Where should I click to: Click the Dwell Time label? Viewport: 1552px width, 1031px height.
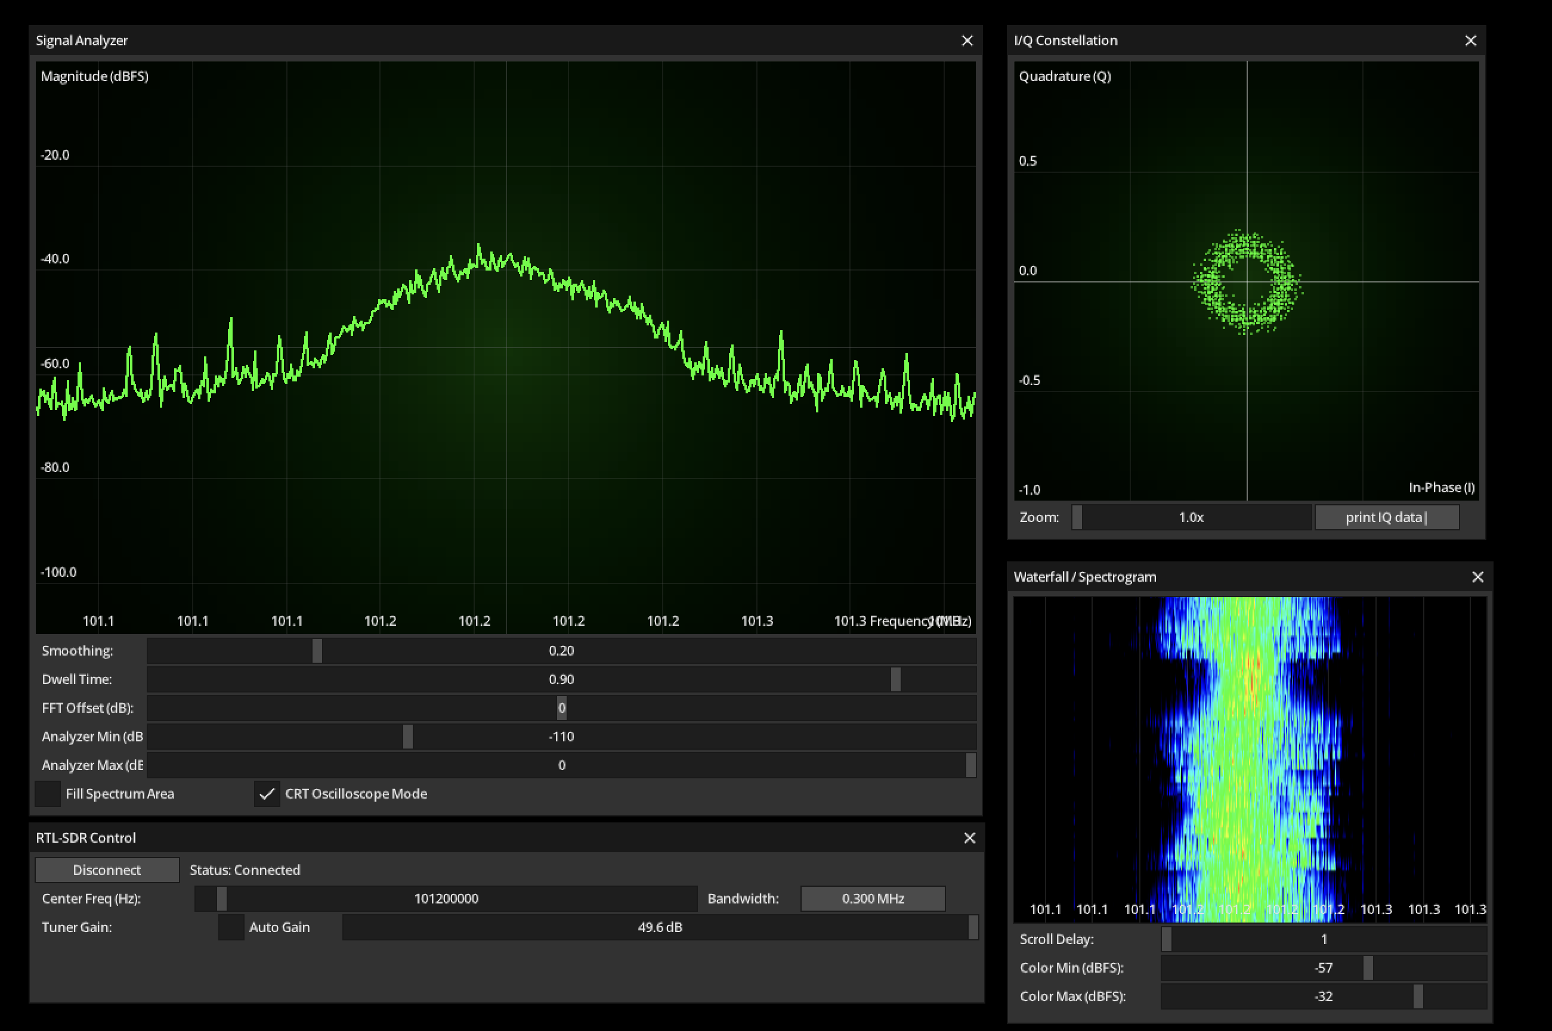point(77,679)
